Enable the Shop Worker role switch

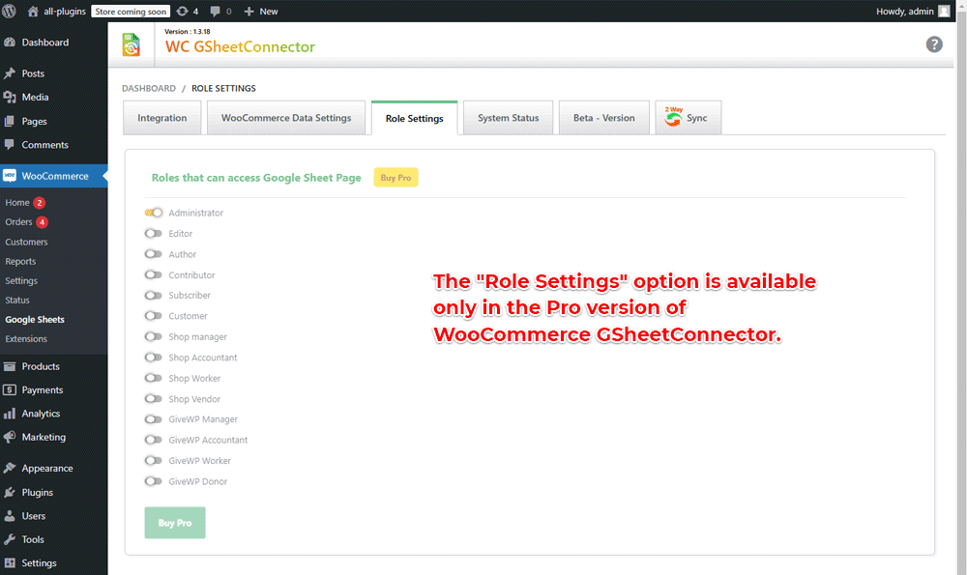(x=154, y=378)
